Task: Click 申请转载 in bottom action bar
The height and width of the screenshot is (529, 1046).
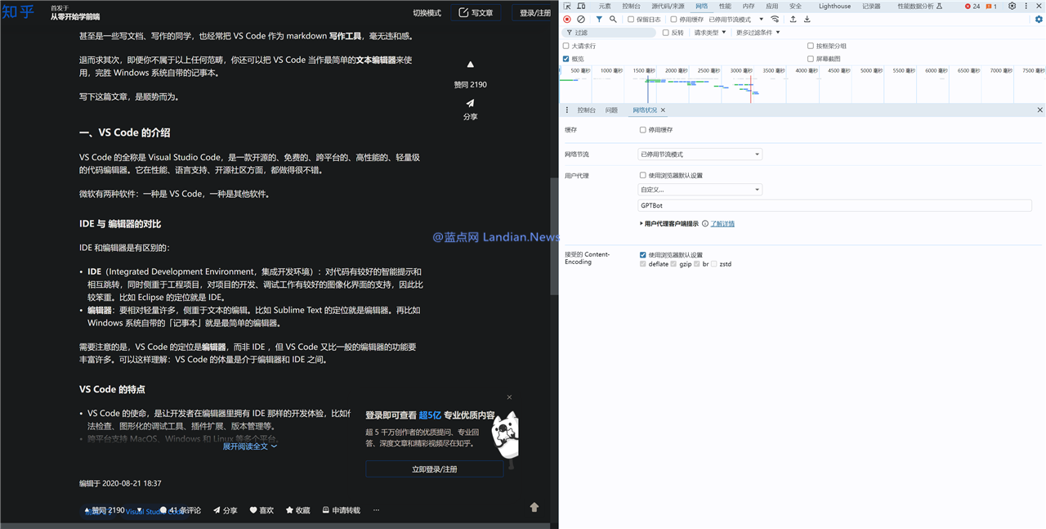Action: pos(341,510)
